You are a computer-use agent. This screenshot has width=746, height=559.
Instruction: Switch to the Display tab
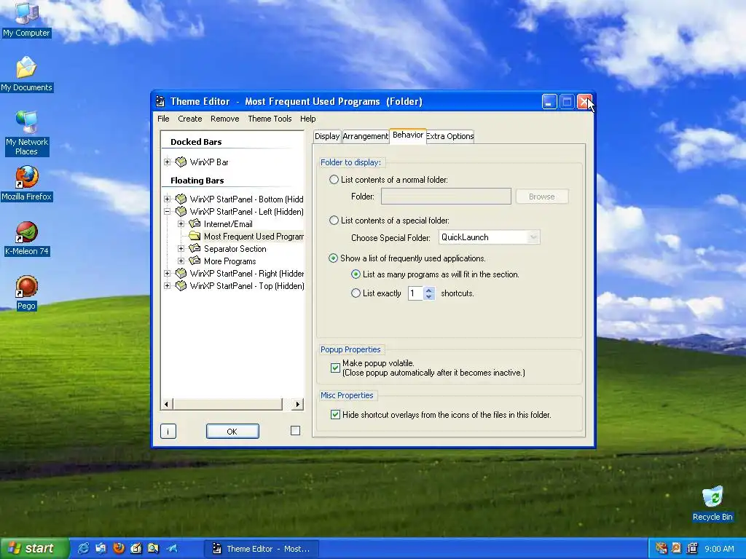point(327,136)
